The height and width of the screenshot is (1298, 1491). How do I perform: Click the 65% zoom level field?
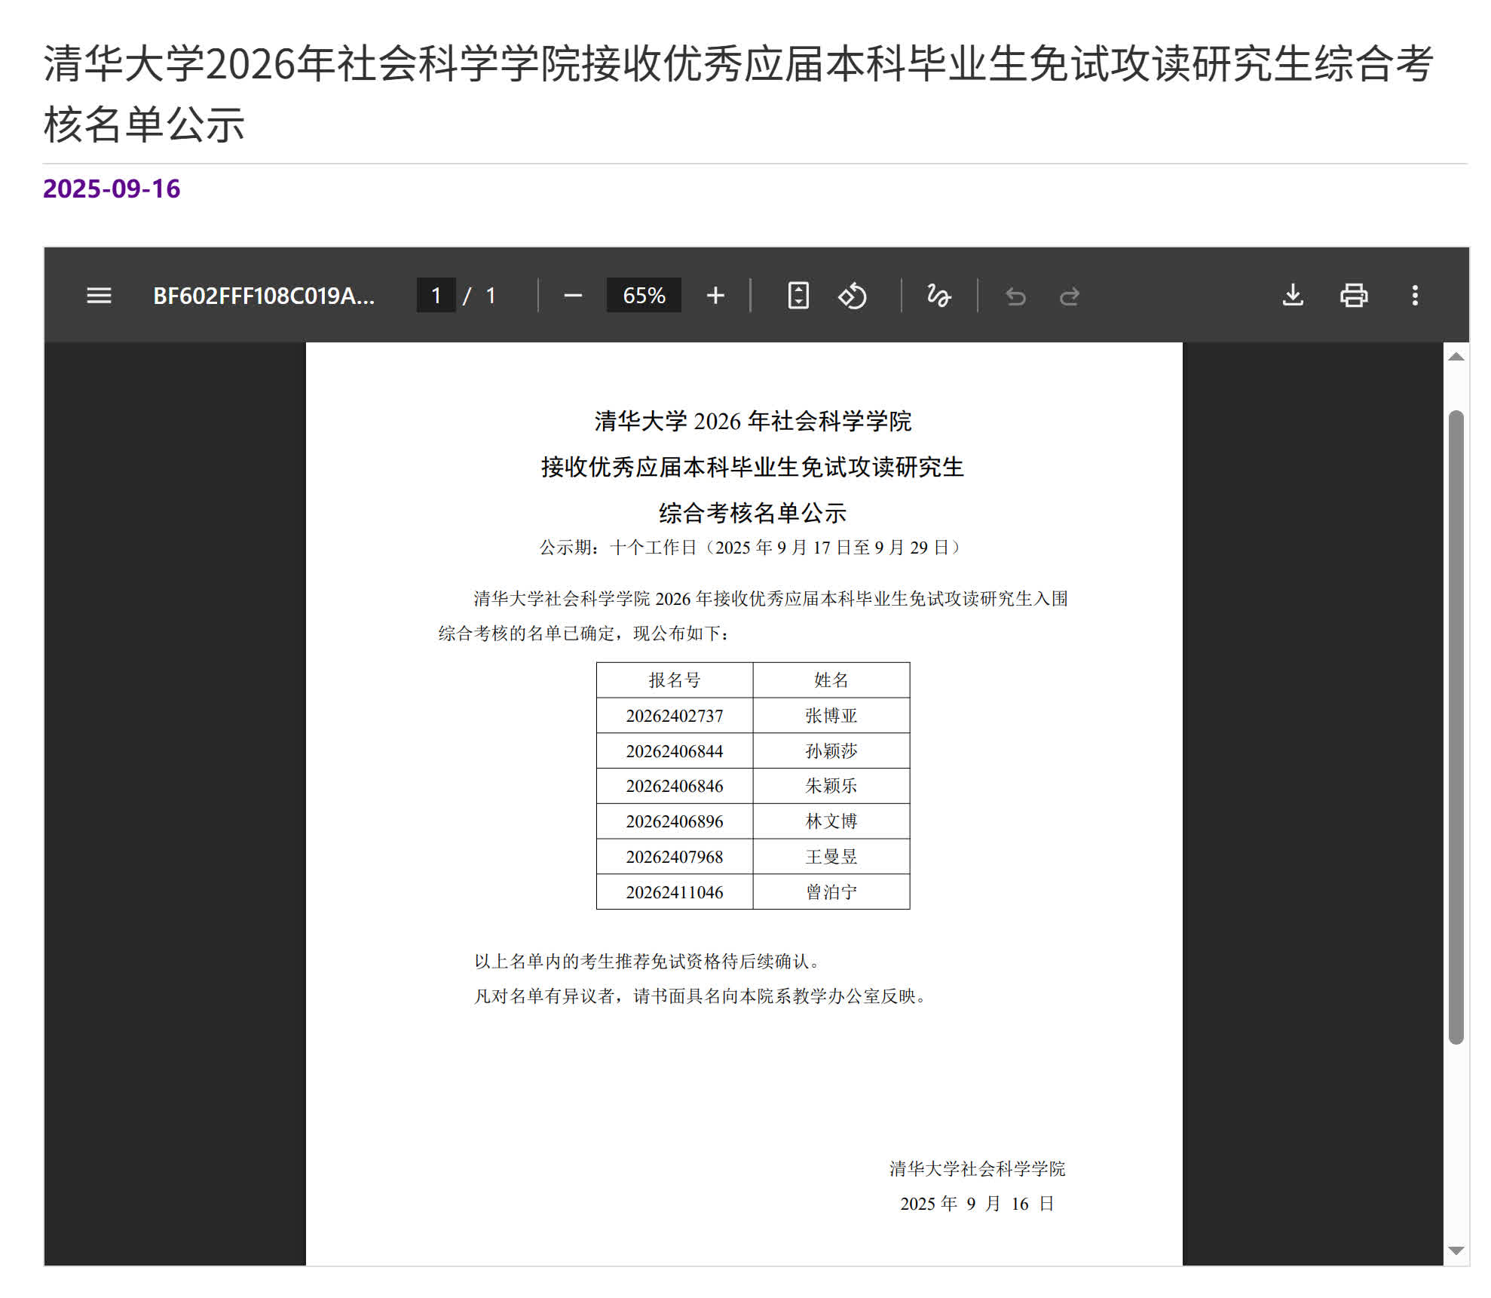tap(644, 296)
